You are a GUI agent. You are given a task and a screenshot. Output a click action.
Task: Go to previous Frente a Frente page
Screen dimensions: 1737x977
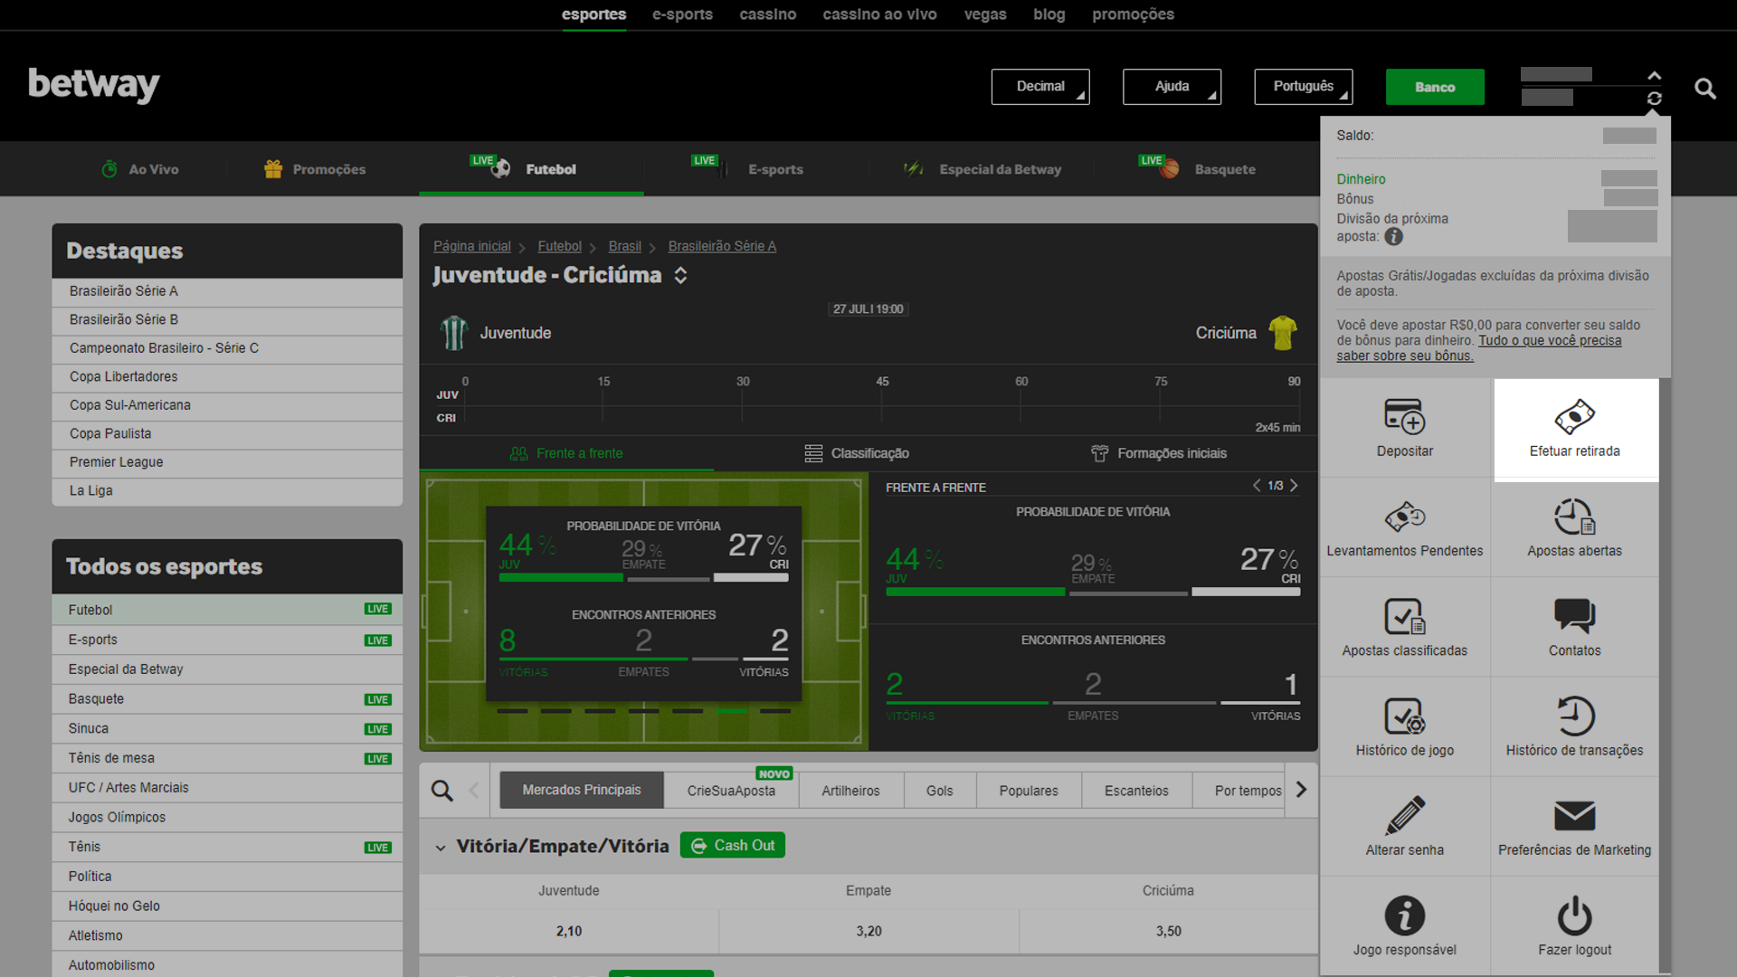[x=1257, y=486]
